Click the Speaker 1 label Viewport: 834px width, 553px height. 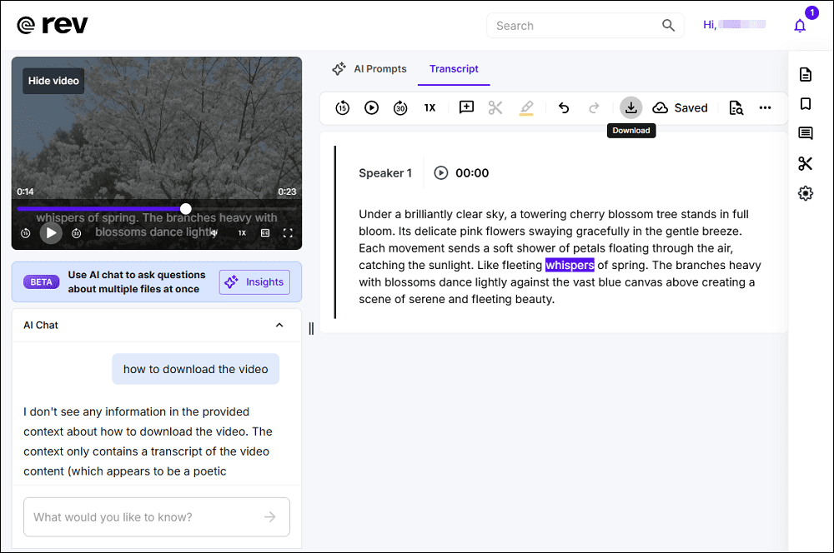point(385,173)
